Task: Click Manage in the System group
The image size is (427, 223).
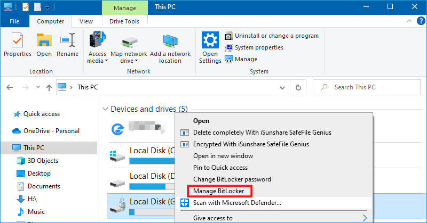Action: click(x=241, y=59)
